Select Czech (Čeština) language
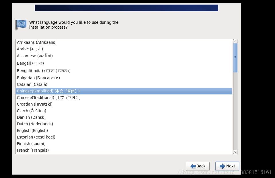This screenshot has width=275, height=178. 124,111
